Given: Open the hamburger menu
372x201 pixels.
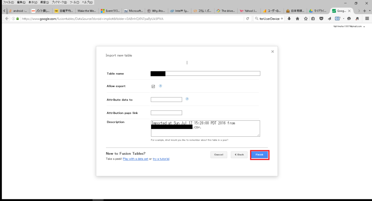Looking at the screenshot, I should [x=367, y=19].
